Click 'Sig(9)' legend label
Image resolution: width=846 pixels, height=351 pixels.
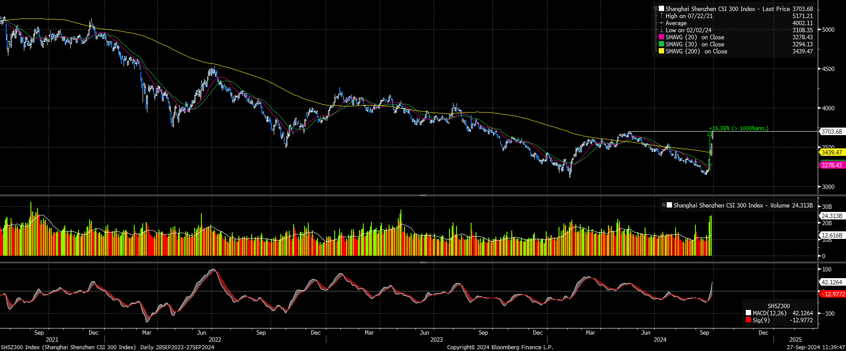tap(761, 320)
